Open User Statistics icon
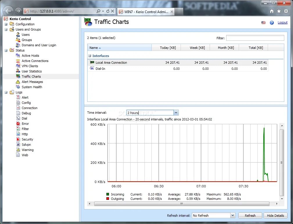 click(18, 71)
